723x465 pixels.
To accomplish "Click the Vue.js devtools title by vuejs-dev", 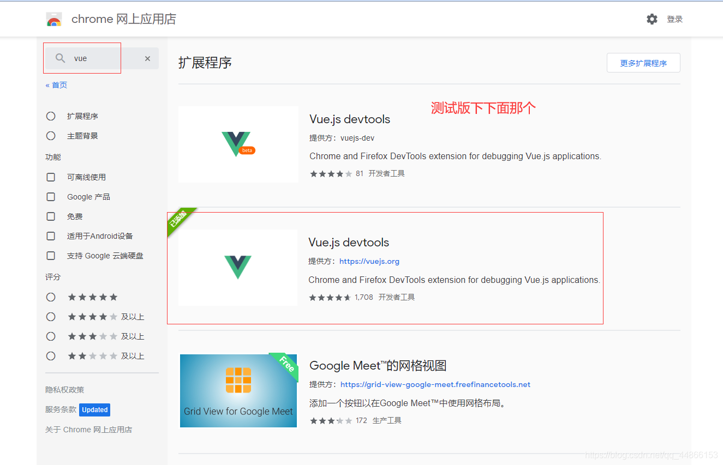I will coord(350,119).
